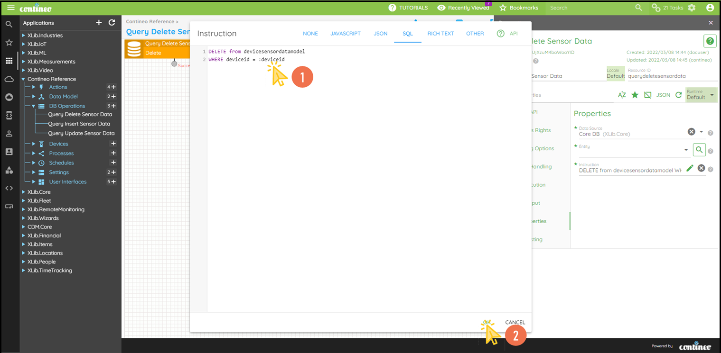Image resolution: width=721 pixels, height=353 pixels.
Task: Collapse the DB Operations folder
Action: [x=34, y=106]
